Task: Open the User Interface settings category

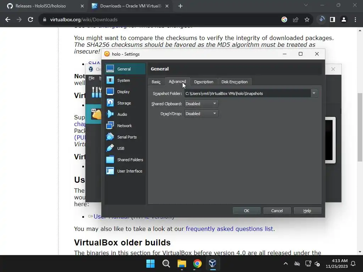Action: [x=125, y=171]
